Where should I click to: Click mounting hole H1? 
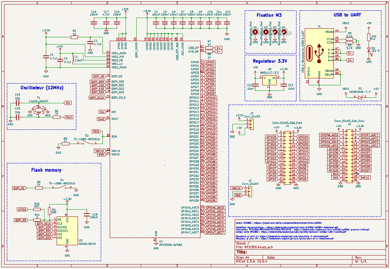(255, 32)
